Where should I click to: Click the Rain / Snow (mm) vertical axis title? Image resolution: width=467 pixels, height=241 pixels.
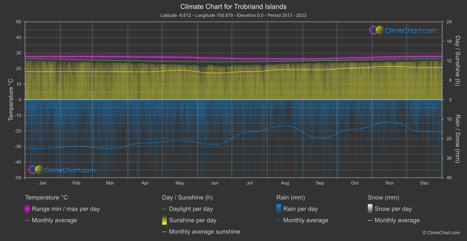coord(457,138)
